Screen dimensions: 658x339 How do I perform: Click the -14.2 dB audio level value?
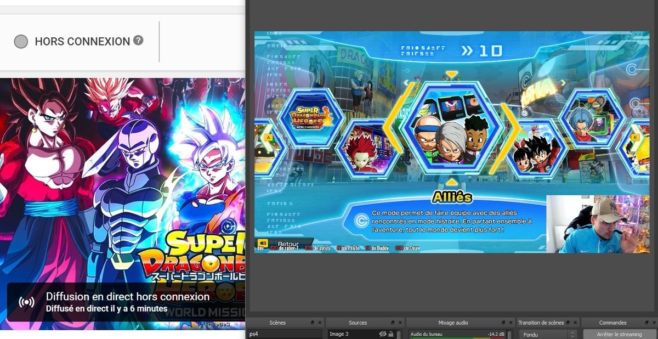pyautogui.click(x=496, y=334)
